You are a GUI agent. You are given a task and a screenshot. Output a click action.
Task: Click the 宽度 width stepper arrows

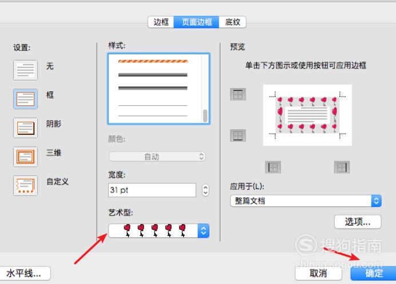coord(205,190)
